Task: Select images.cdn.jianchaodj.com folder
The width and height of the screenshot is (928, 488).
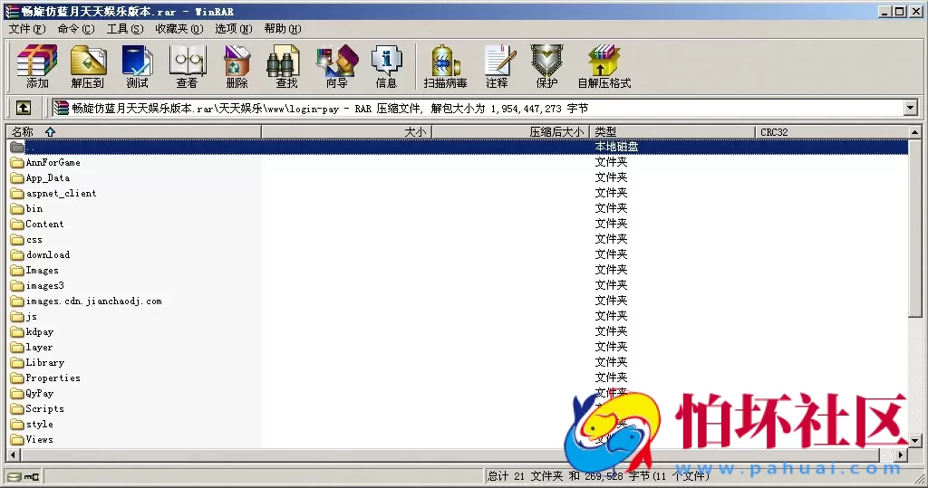Action: click(x=86, y=301)
